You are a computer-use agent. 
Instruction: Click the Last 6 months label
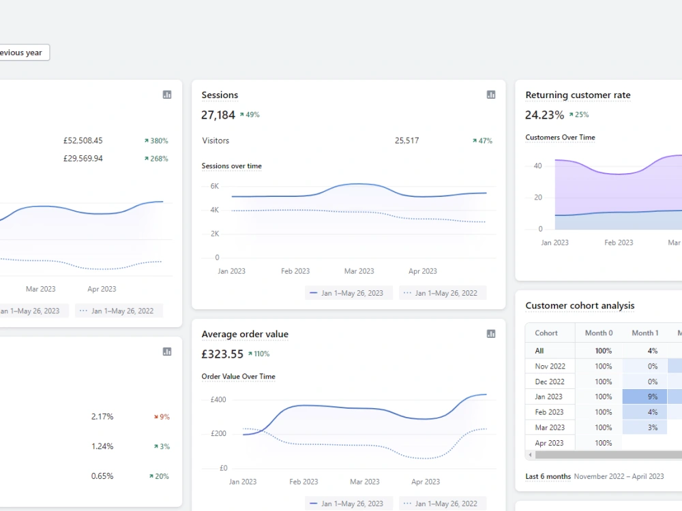click(548, 476)
